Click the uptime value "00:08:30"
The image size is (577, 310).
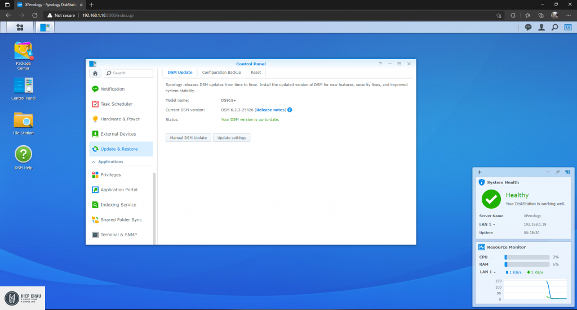pyautogui.click(x=531, y=233)
